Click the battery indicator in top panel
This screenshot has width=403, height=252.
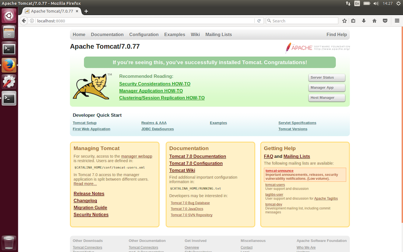pyautogui.click(x=367, y=3)
